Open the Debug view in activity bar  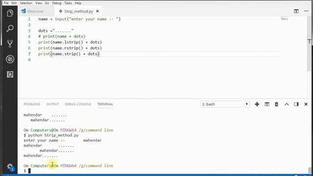tap(10, 59)
